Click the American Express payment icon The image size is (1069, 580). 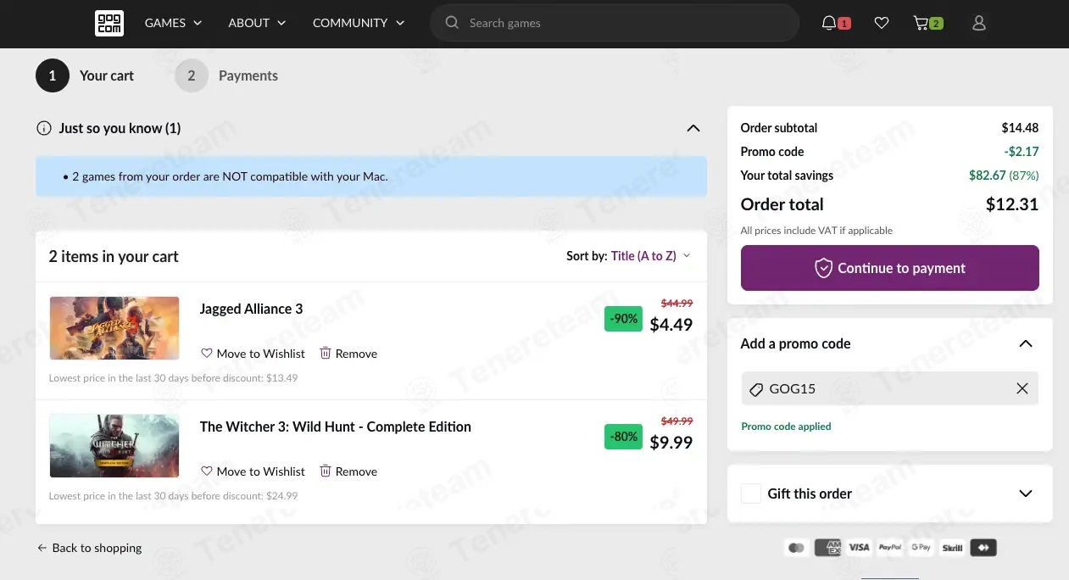tap(827, 548)
